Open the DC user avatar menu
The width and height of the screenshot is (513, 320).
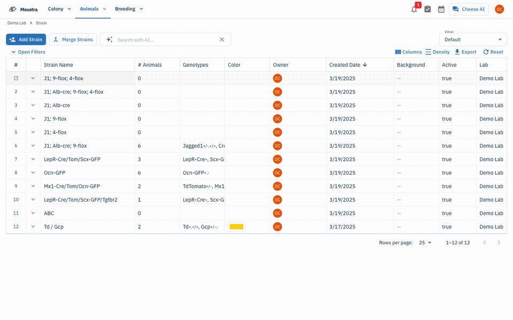click(x=499, y=9)
